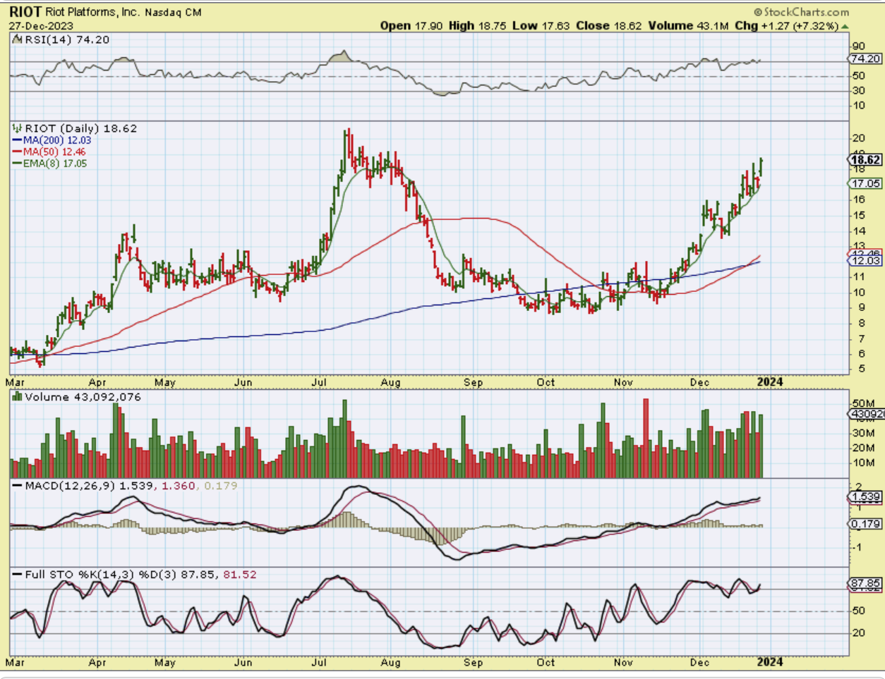This screenshot has height=679, width=885.
Task: Click the candlestick icon before RIOT (Daily)
Action: pyautogui.click(x=17, y=128)
